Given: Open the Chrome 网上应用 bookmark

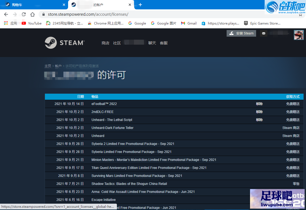Looking at the screenshot, I should [106, 23].
